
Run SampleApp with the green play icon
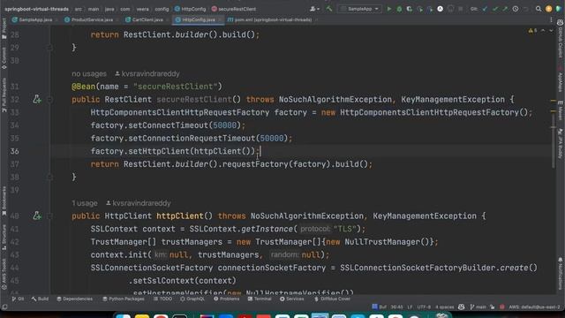tap(389, 9)
